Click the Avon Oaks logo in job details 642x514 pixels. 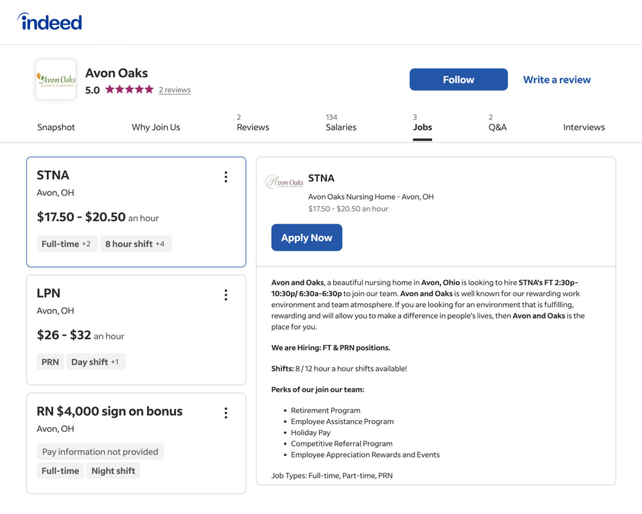(x=284, y=182)
